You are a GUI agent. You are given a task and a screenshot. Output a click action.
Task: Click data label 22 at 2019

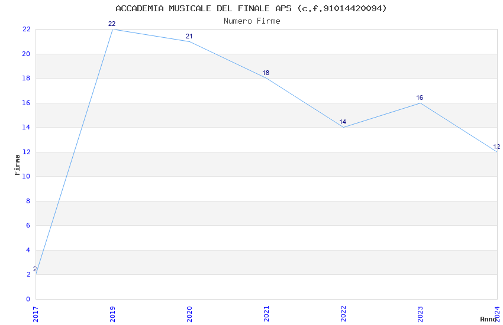pyautogui.click(x=112, y=24)
